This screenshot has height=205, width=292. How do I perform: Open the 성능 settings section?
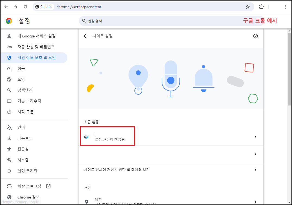34,69
